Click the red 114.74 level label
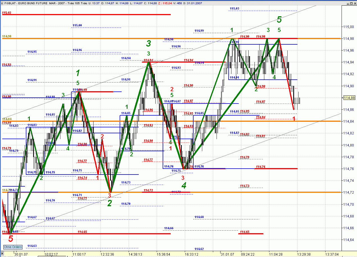This screenshot has width=357, height=257. (82, 178)
